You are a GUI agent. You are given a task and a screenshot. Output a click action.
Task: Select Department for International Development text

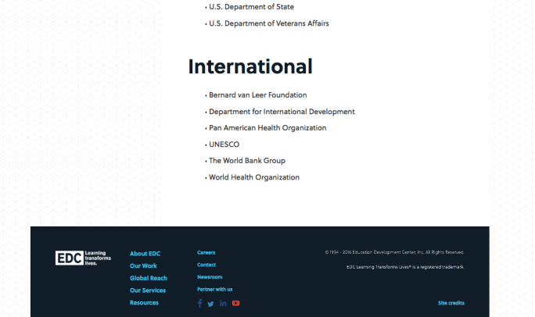pyautogui.click(x=282, y=112)
